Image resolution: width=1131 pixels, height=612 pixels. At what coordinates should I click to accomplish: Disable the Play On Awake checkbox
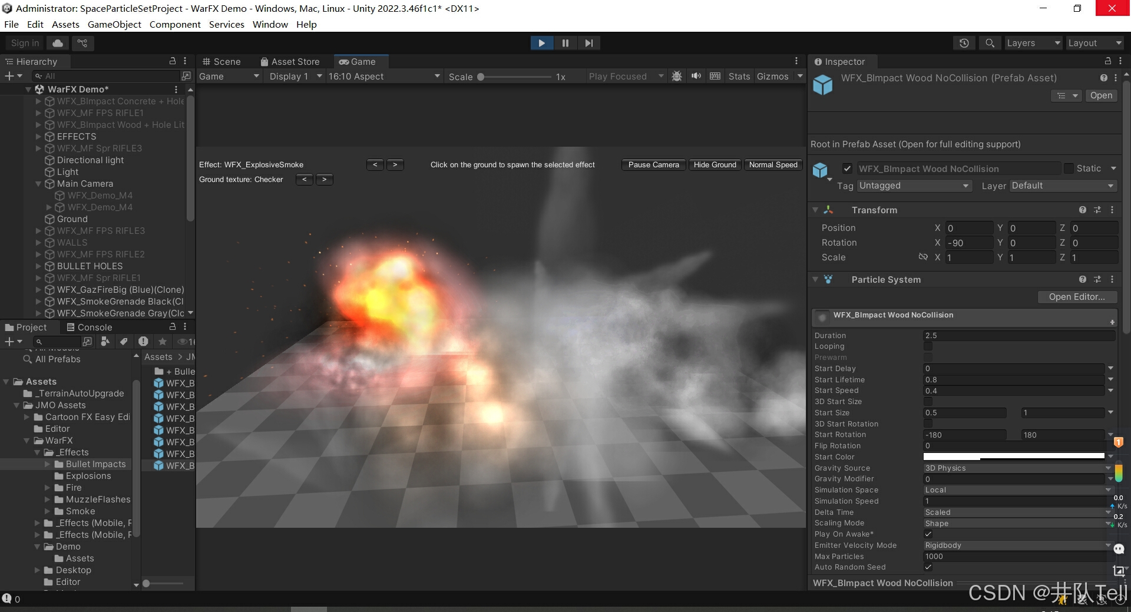pos(928,534)
